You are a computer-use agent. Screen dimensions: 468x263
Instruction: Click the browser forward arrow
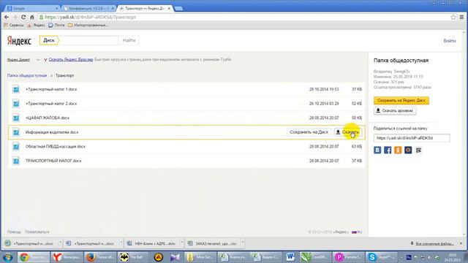(15, 18)
